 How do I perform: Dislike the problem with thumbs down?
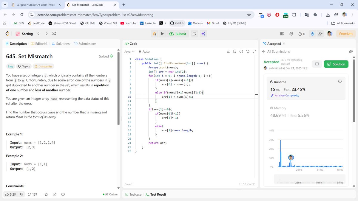tap(21, 194)
